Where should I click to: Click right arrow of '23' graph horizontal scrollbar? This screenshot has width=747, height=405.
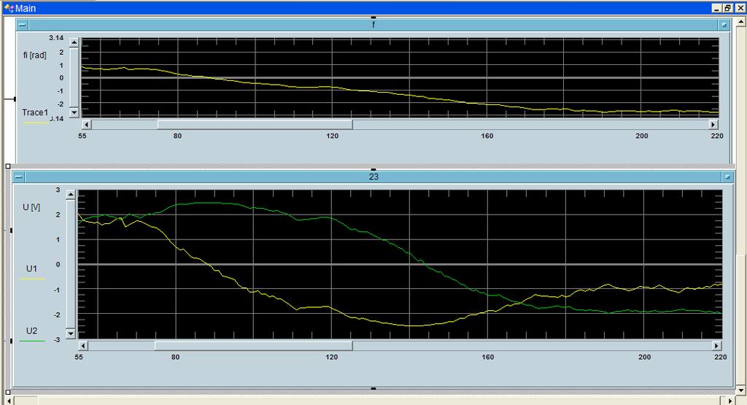click(x=717, y=345)
